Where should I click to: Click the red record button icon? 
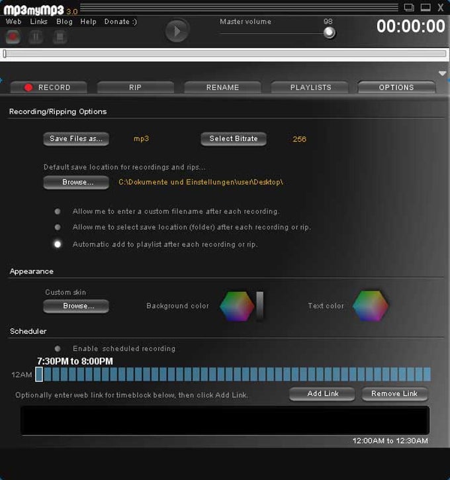(13, 36)
